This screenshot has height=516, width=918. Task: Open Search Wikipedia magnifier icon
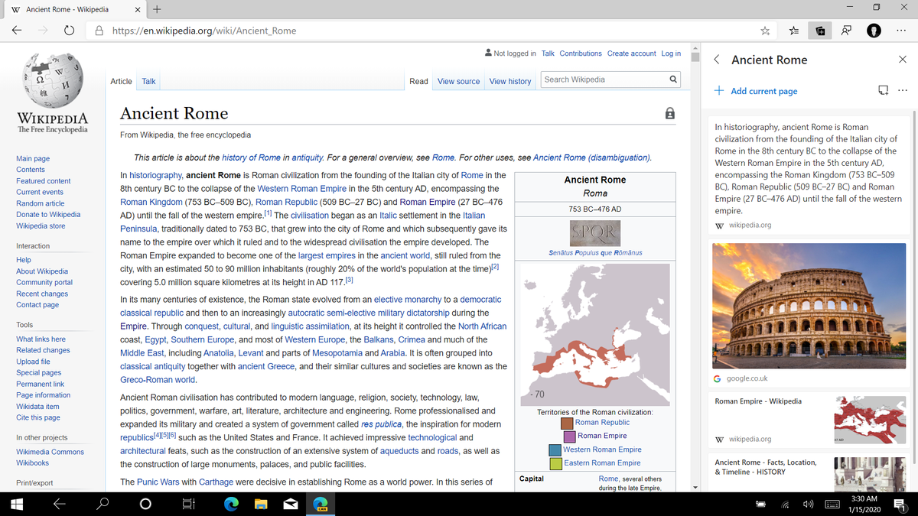pyautogui.click(x=672, y=79)
